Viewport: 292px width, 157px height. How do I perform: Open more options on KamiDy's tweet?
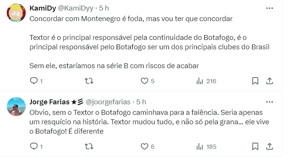point(269,8)
